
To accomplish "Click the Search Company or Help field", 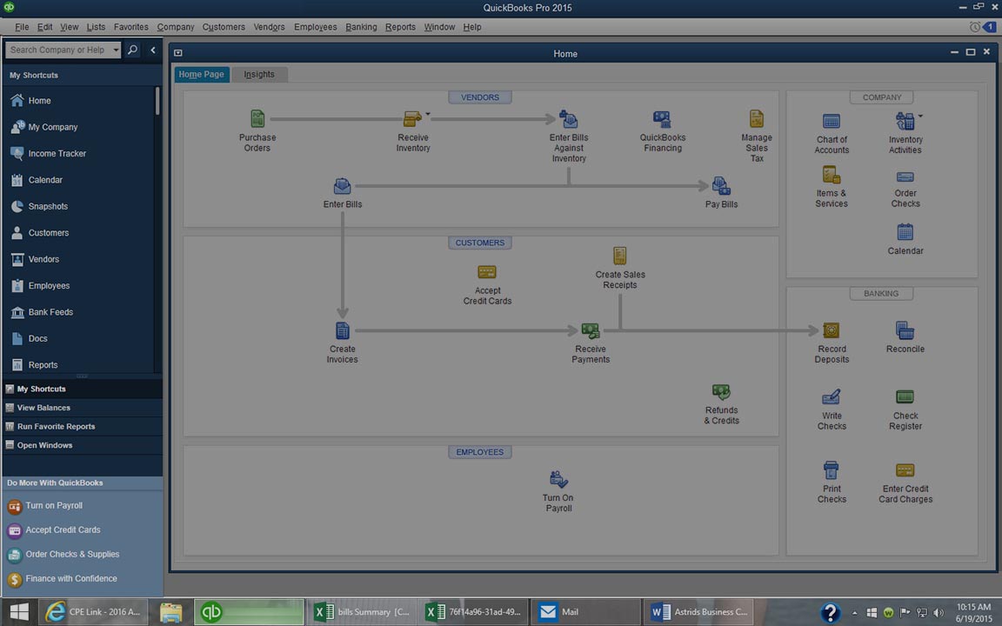I will coord(57,50).
